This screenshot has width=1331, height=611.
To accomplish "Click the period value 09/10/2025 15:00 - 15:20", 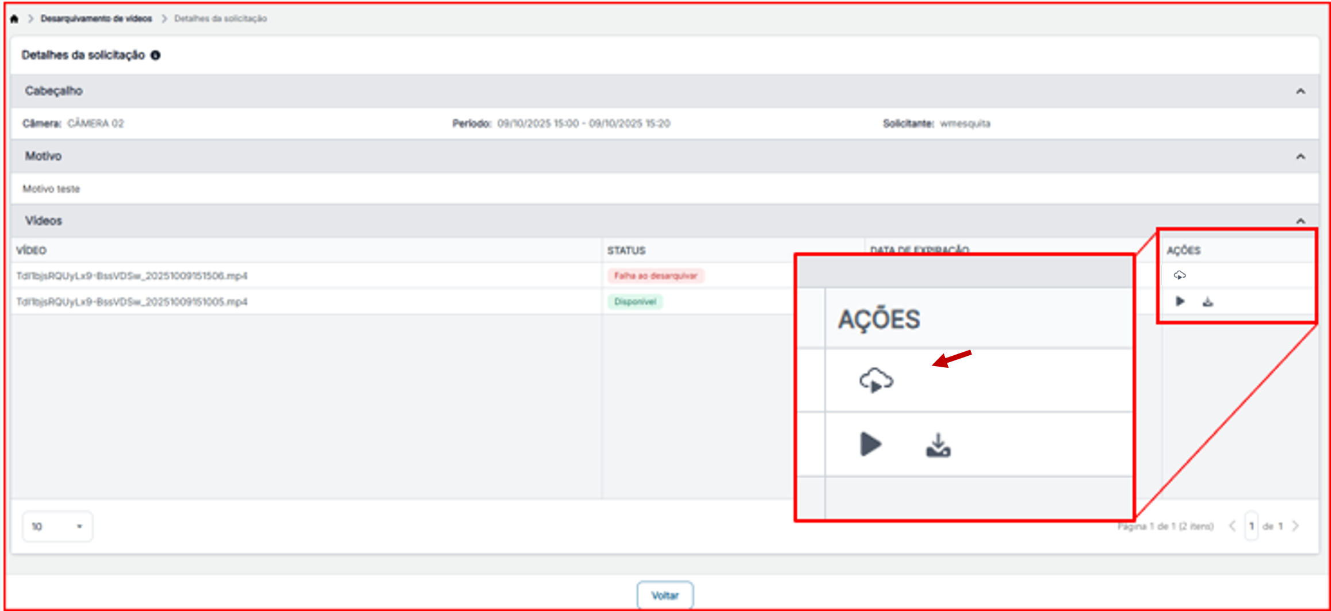I will [x=584, y=124].
